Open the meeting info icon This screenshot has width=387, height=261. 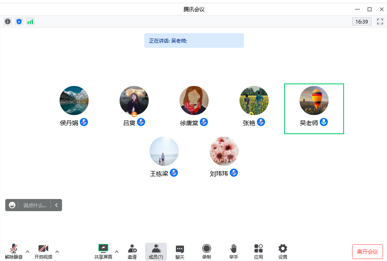point(8,21)
